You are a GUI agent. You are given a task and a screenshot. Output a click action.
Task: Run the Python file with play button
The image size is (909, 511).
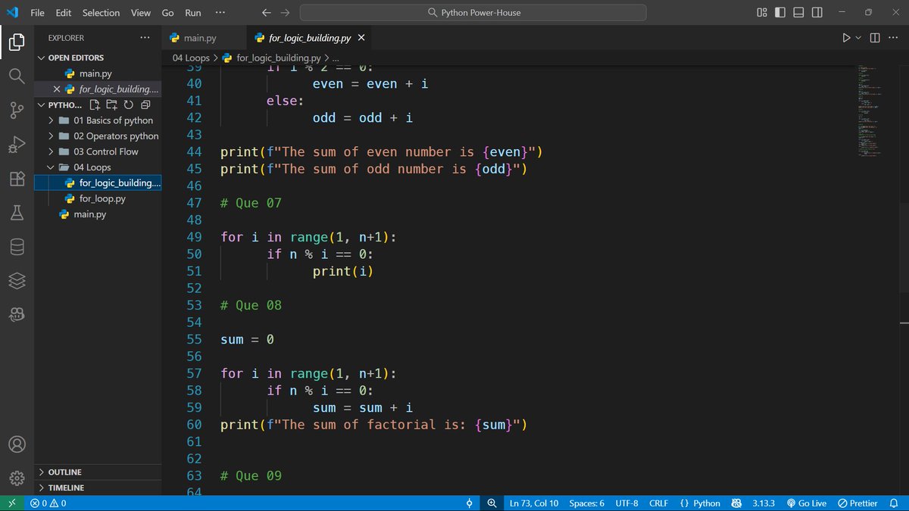tap(846, 38)
